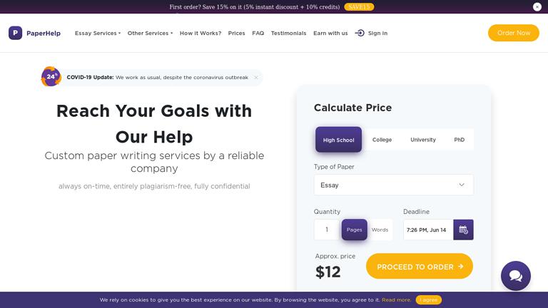Open the live chat bubble
This screenshot has width=548, height=308.
pyautogui.click(x=515, y=276)
